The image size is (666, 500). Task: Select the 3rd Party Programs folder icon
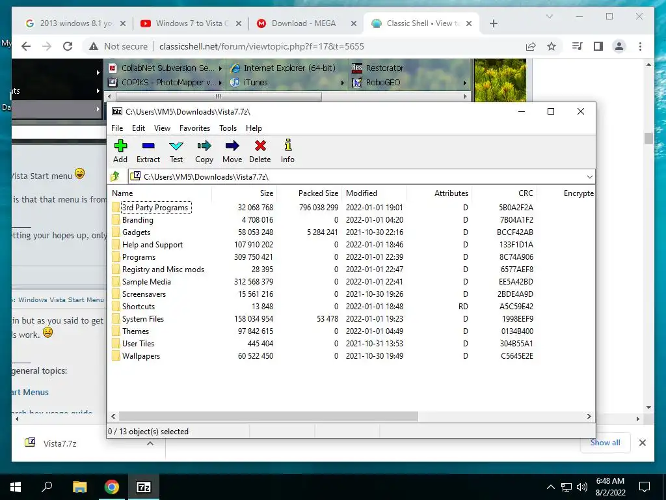pyautogui.click(x=116, y=208)
